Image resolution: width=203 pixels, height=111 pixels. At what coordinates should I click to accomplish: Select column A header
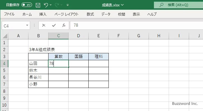click(x=18, y=36)
